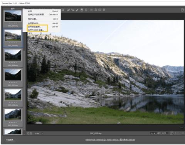This screenshot has height=145, width=185.
Task: Select the third filmstrip thumbnail
Action: point(13,55)
